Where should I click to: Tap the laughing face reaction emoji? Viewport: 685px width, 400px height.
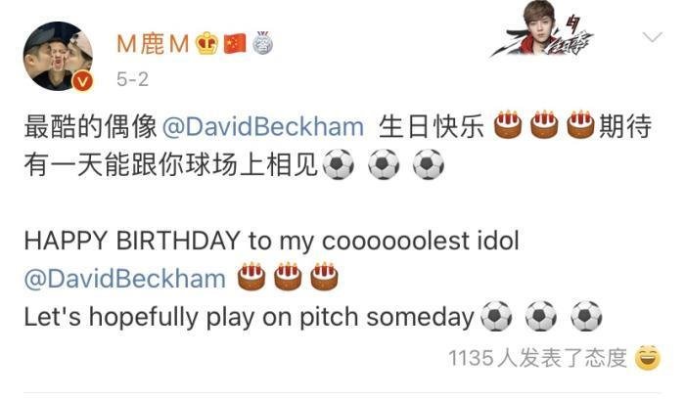[x=648, y=358]
